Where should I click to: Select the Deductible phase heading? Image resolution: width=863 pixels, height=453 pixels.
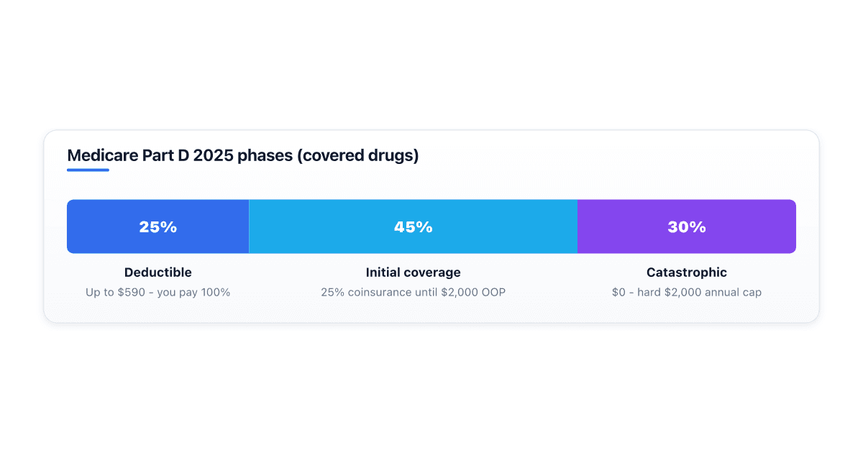click(x=158, y=273)
